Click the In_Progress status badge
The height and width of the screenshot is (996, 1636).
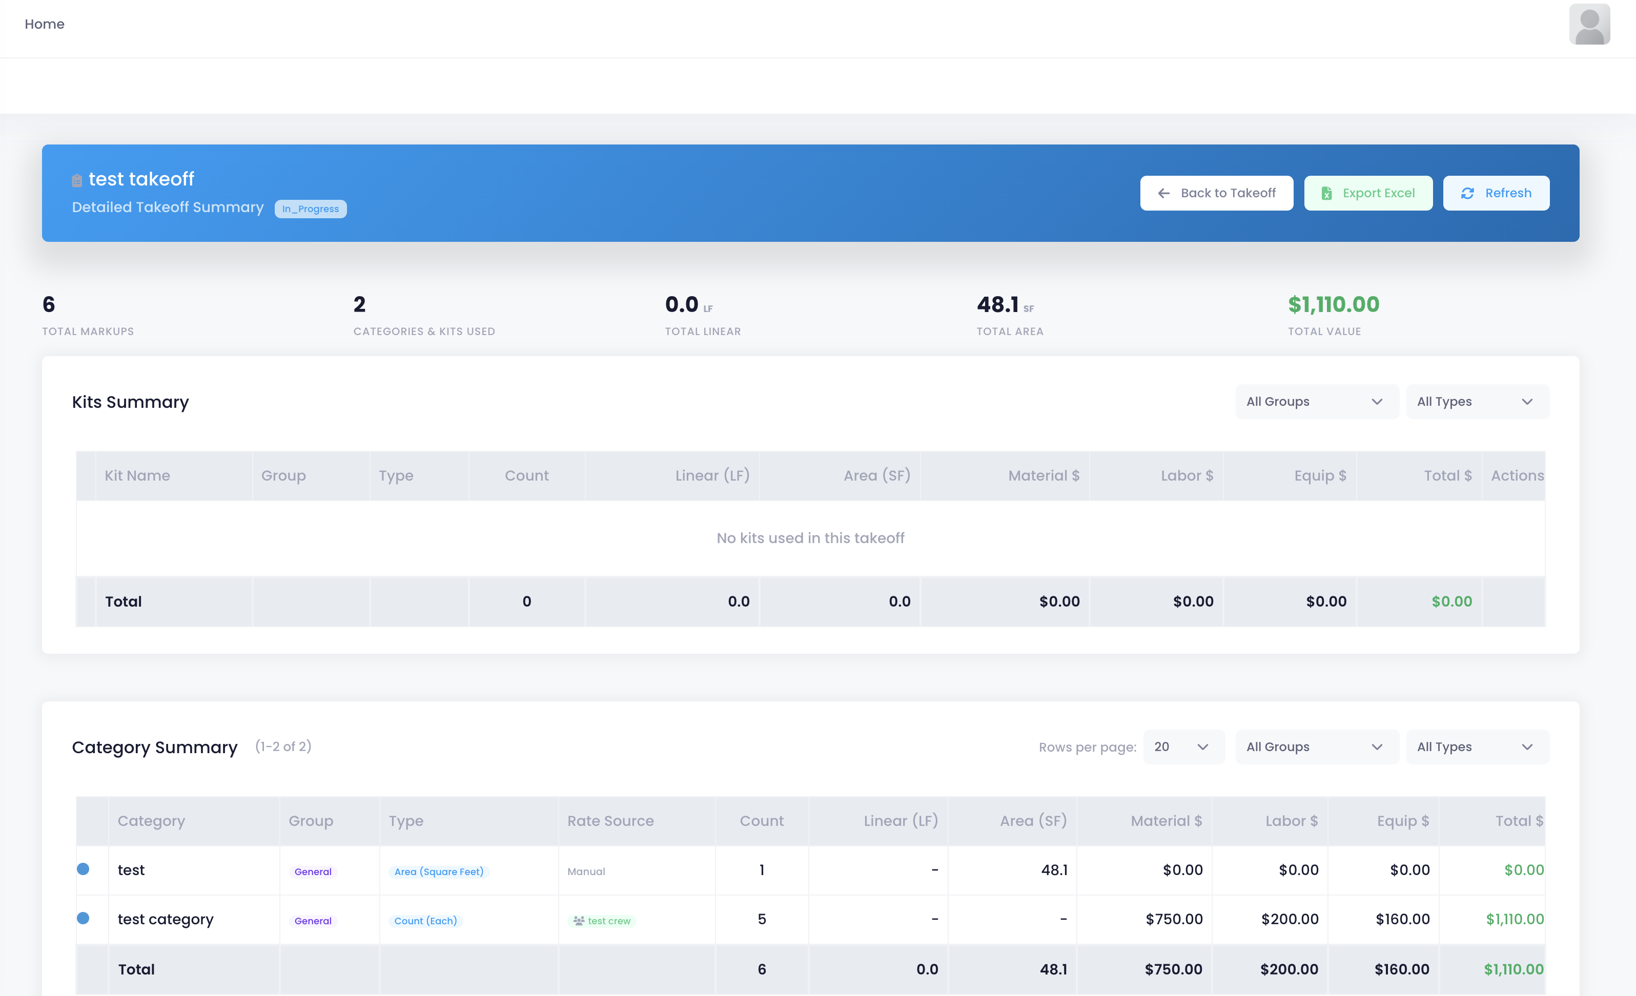[310, 209]
